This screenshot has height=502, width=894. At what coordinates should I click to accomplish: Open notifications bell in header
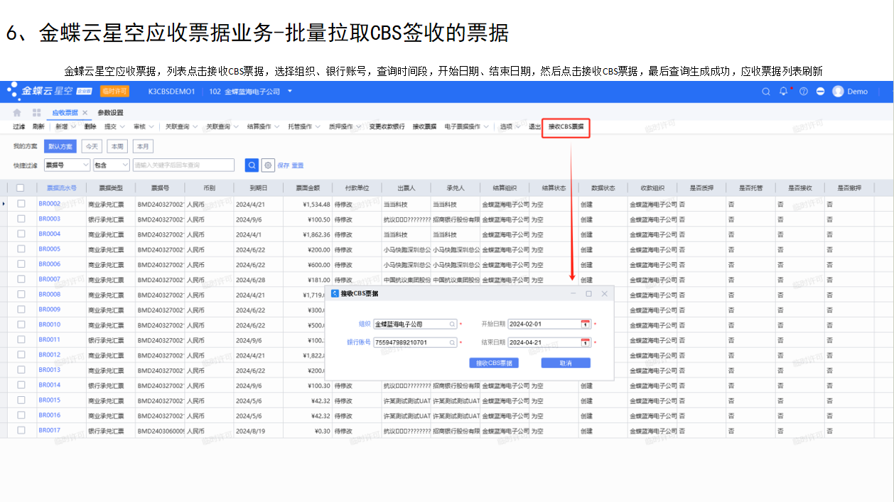click(x=784, y=92)
